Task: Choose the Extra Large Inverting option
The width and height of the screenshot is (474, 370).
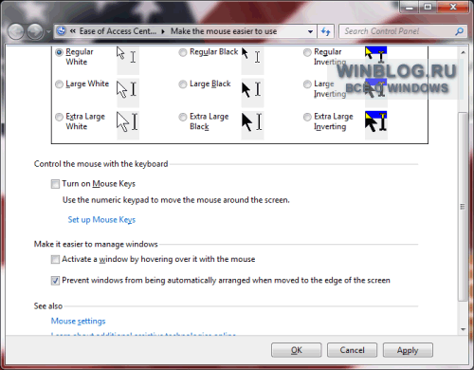Action: point(307,117)
